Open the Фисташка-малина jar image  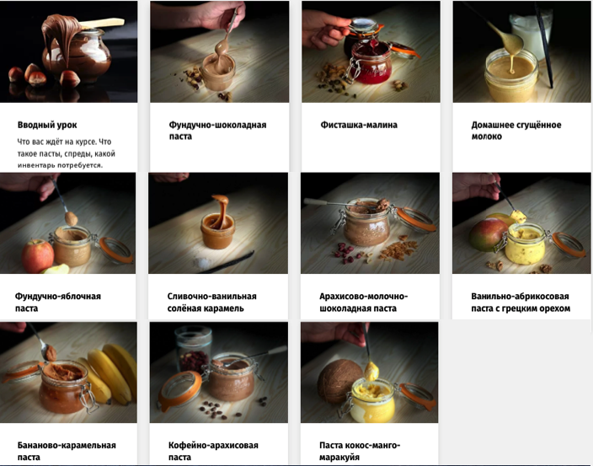pos(371,51)
